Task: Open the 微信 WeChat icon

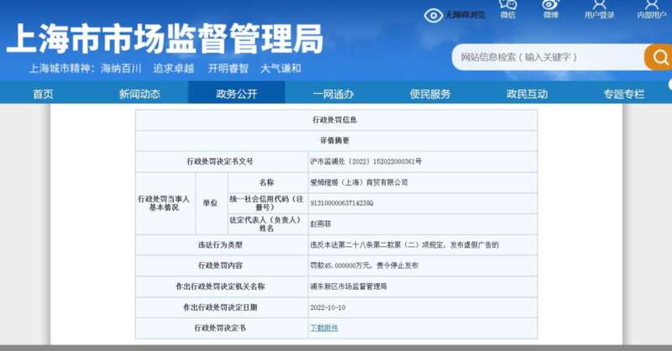Action: pyautogui.click(x=508, y=5)
